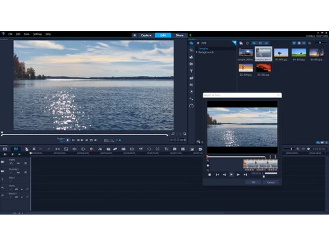Screen dimensions: 329x246
Task: Play the project in the preview player
Action: pos(68,140)
